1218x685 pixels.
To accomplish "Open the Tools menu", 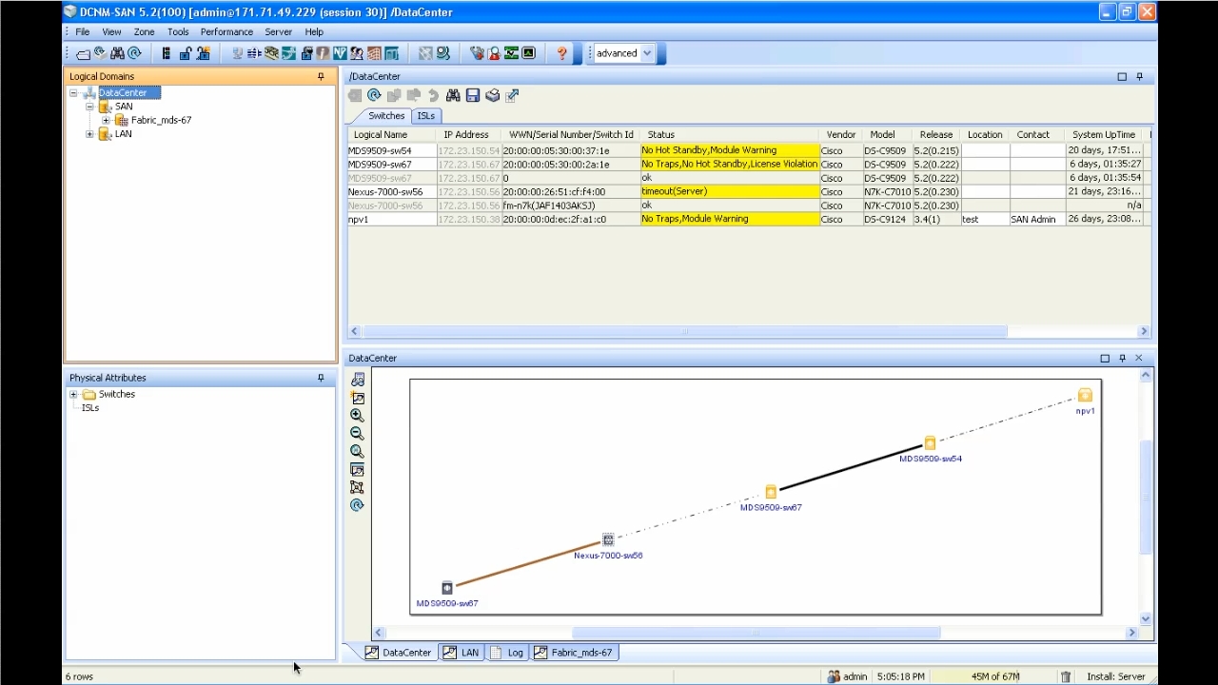I will pyautogui.click(x=178, y=31).
